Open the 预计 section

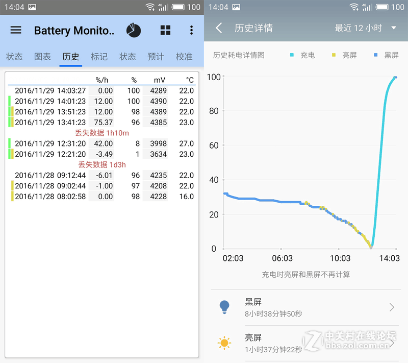[156, 57]
